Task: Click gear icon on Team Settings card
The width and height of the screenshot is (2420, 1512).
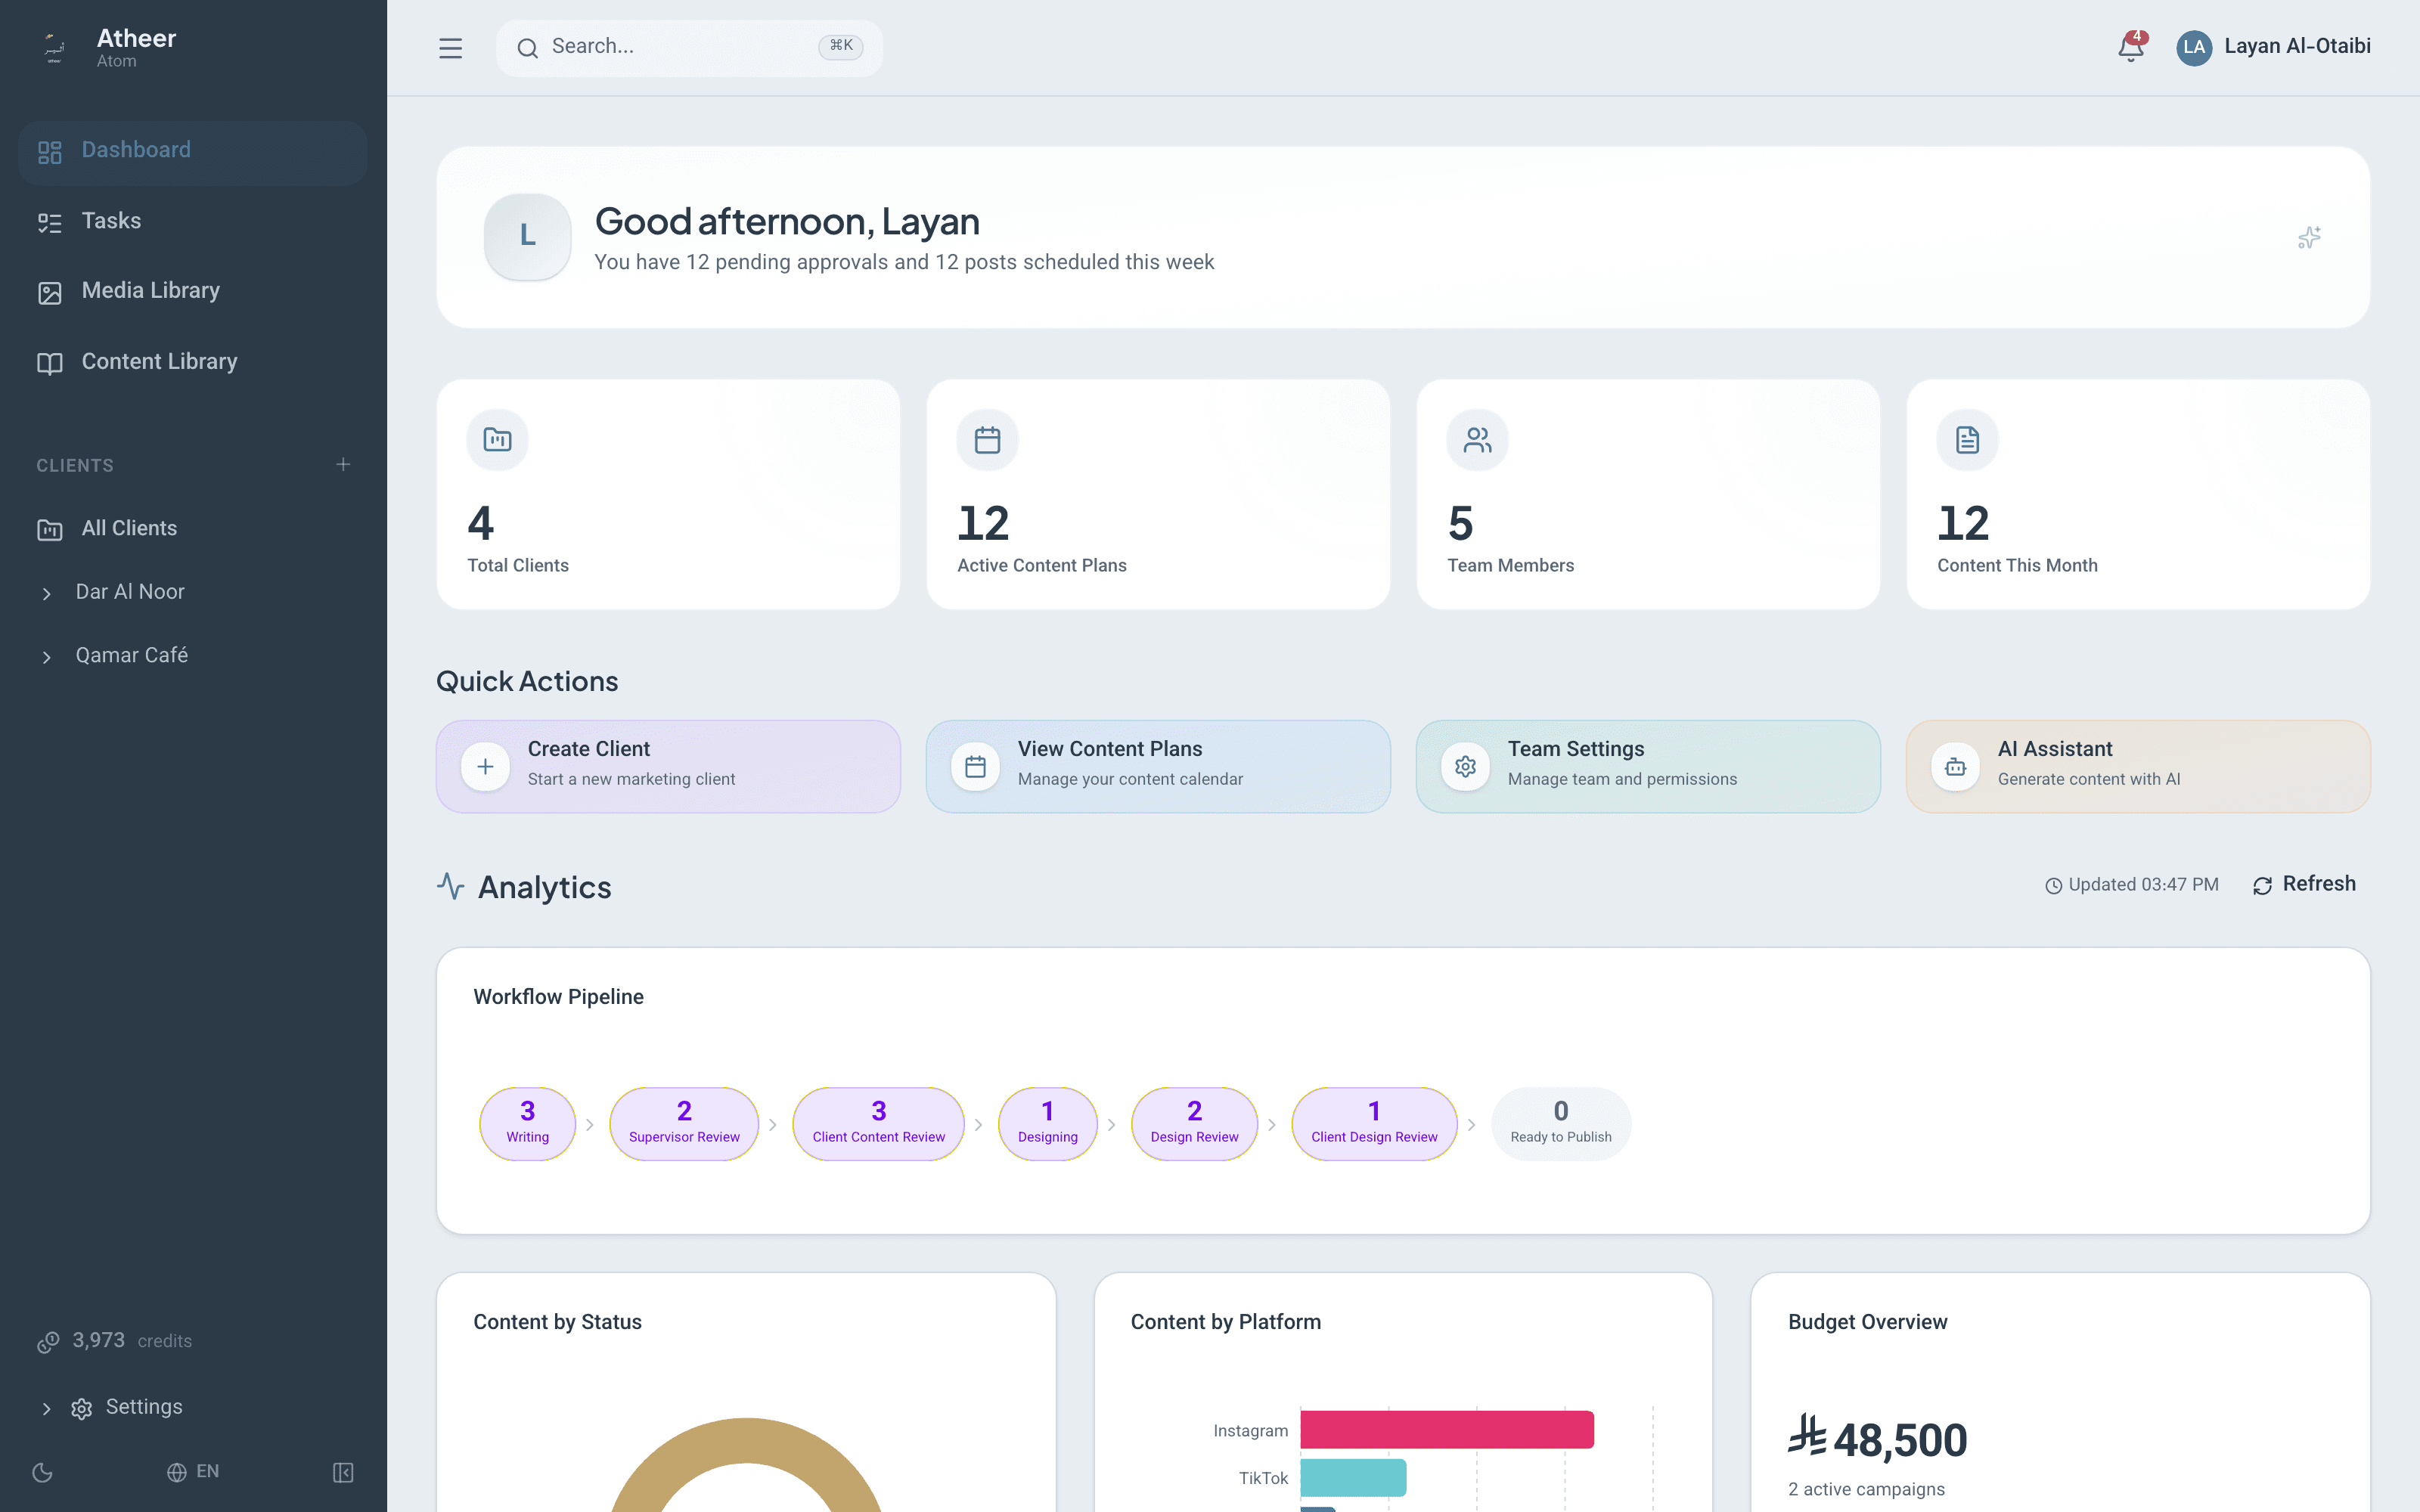Action: click(x=1465, y=767)
